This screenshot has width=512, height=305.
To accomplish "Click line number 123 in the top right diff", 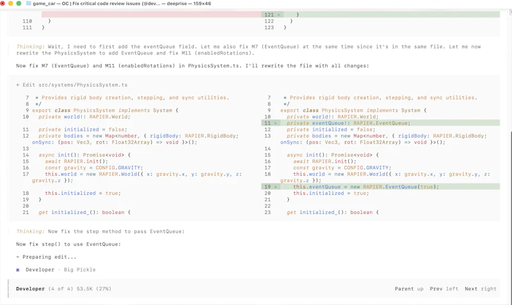I will point(269,28).
